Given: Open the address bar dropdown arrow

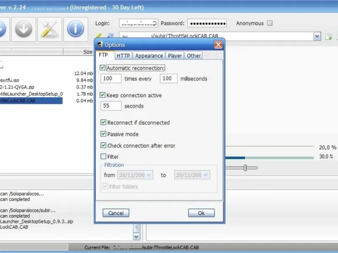Looking at the screenshot, I should point(317,36).
